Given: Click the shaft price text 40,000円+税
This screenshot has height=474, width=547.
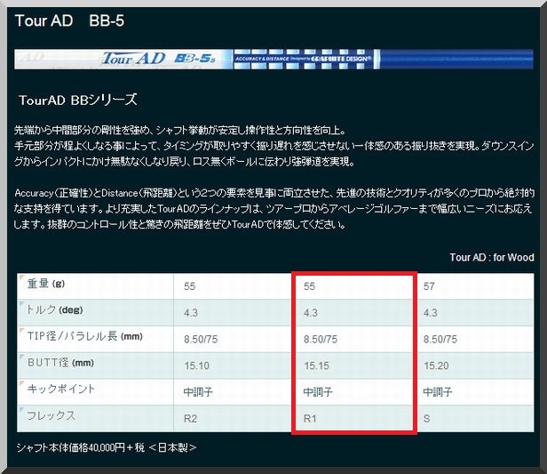Looking at the screenshot, I should [116, 447].
